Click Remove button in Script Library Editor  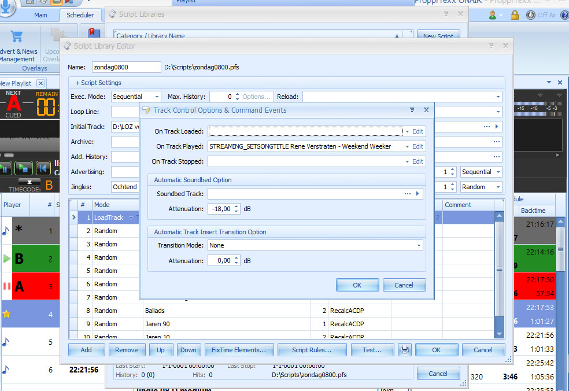(126, 349)
